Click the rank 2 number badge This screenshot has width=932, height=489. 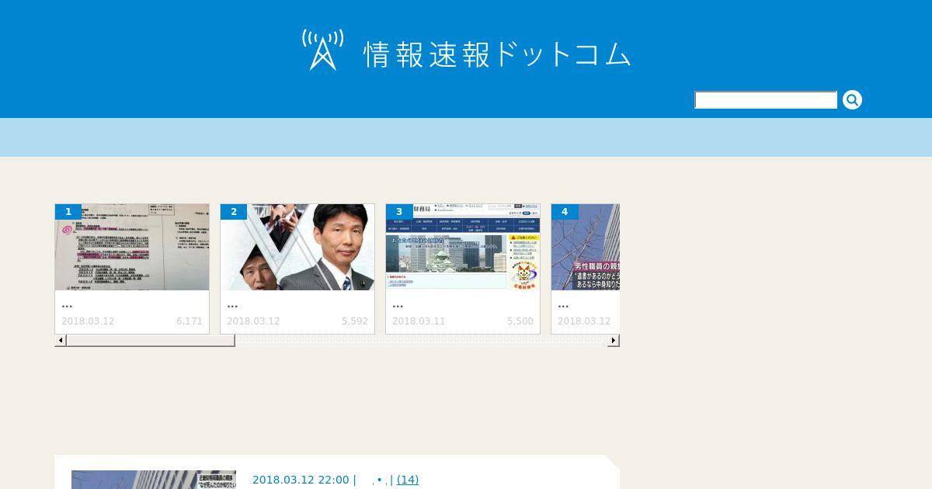point(234,212)
